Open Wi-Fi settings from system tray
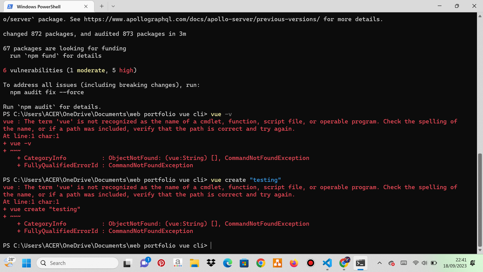483x272 pixels. [415, 263]
